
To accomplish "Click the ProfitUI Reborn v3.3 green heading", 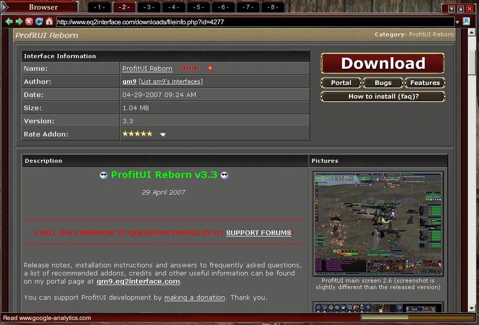I will tap(164, 174).
